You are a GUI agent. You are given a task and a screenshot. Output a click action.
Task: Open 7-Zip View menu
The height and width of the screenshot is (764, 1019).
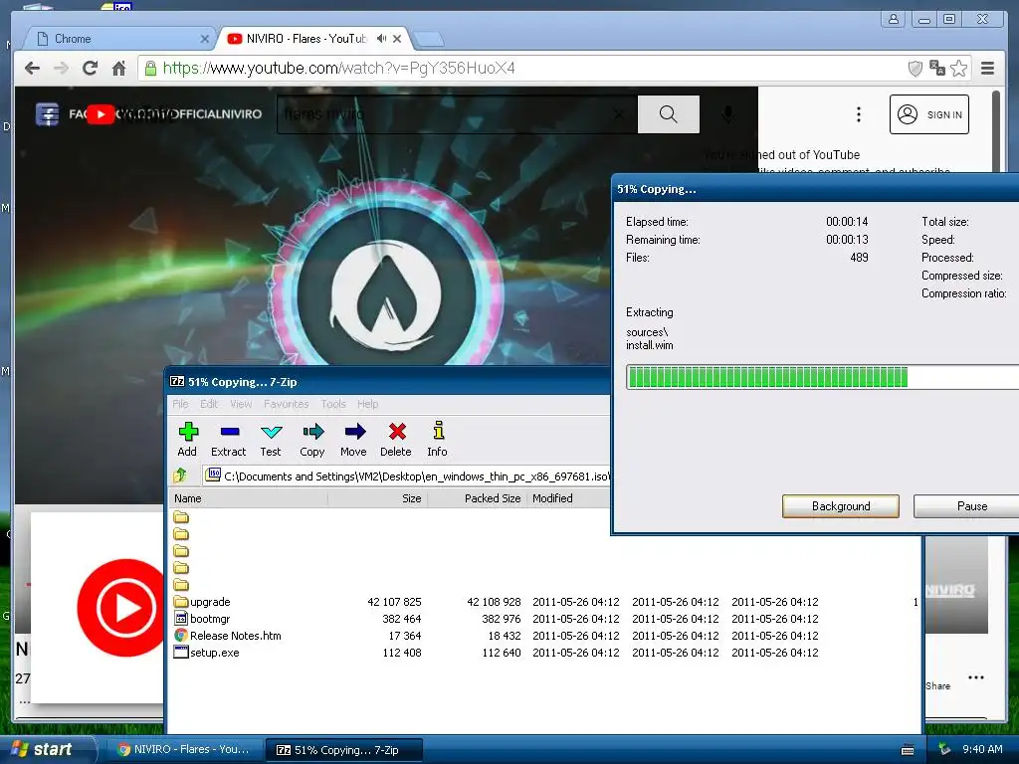(241, 404)
